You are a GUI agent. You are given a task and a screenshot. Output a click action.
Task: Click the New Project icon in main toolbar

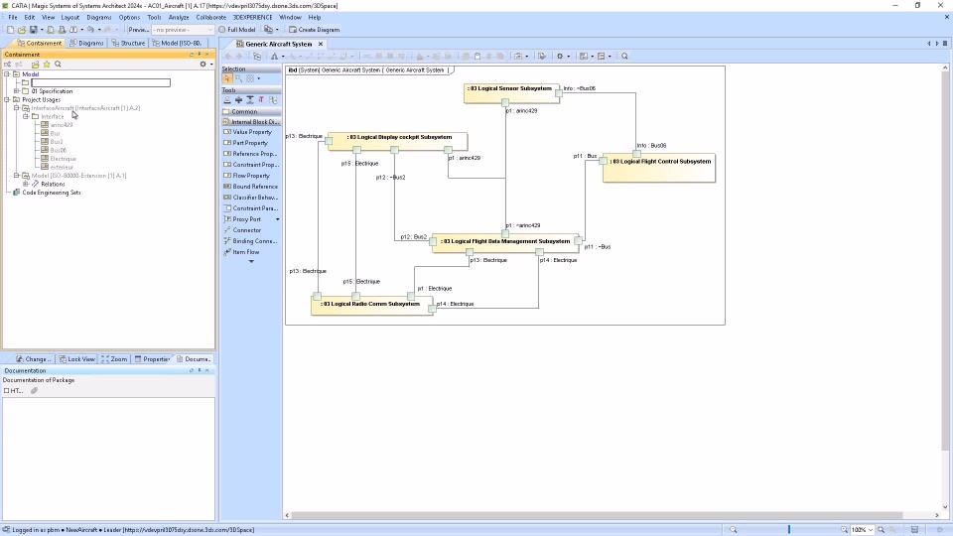click(x=10, y=29)
